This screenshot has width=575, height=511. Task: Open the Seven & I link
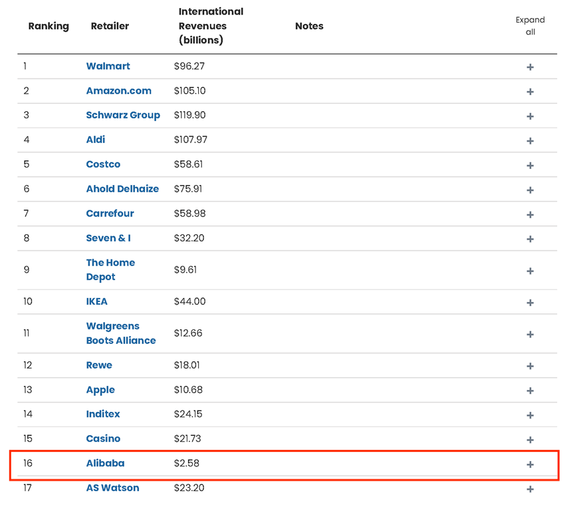[x=108, y=238]
